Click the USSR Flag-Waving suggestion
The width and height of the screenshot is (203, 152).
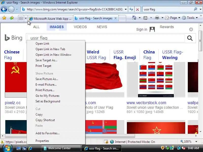(x=173, y=55)
